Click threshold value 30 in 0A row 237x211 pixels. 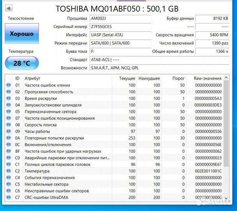point(182,138)
